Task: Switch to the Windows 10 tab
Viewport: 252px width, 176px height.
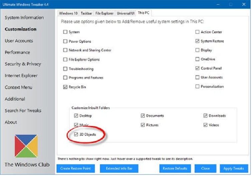Action: coord(68,13)
